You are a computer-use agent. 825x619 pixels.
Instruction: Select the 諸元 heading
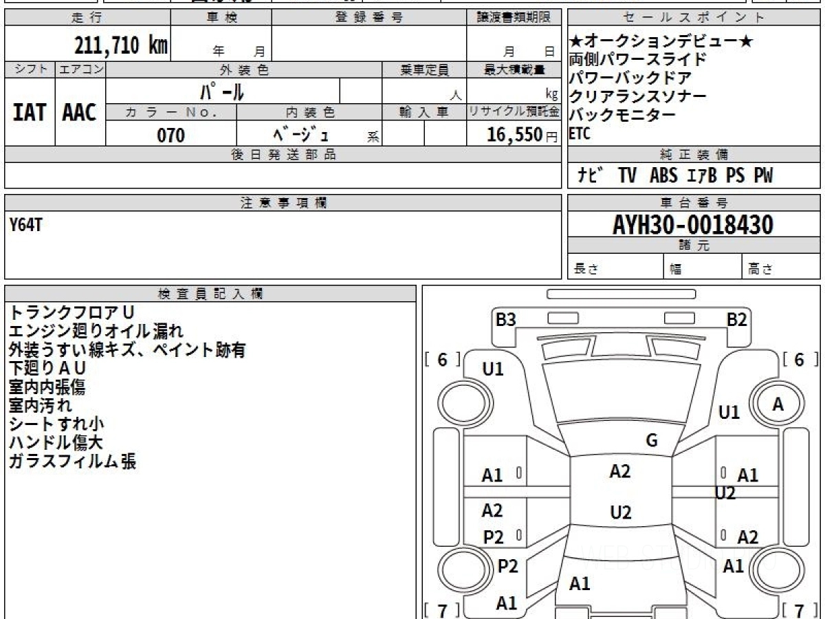pyautogui.click(x=694, y=246)
